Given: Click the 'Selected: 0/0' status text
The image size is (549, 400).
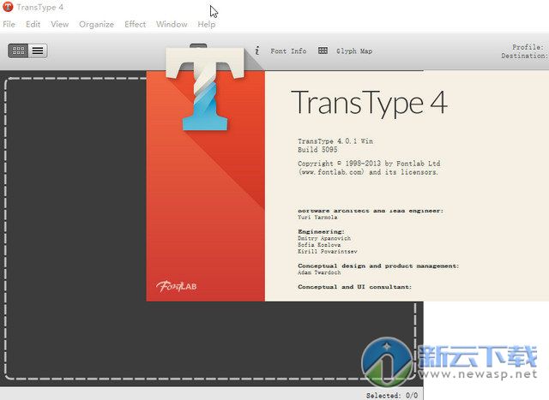Looking at the screenshot, I should tap(392, 396).
